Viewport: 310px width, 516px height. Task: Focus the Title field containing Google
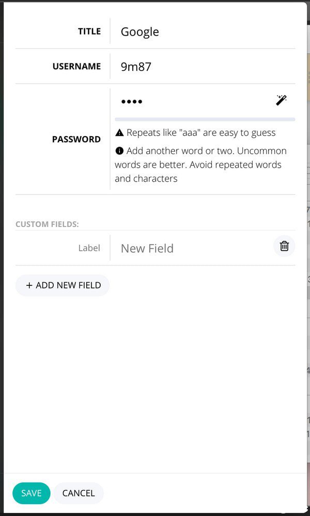202,31
